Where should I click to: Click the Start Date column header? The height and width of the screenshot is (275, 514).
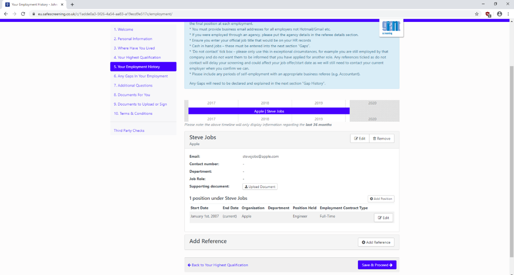pos(199,208)
